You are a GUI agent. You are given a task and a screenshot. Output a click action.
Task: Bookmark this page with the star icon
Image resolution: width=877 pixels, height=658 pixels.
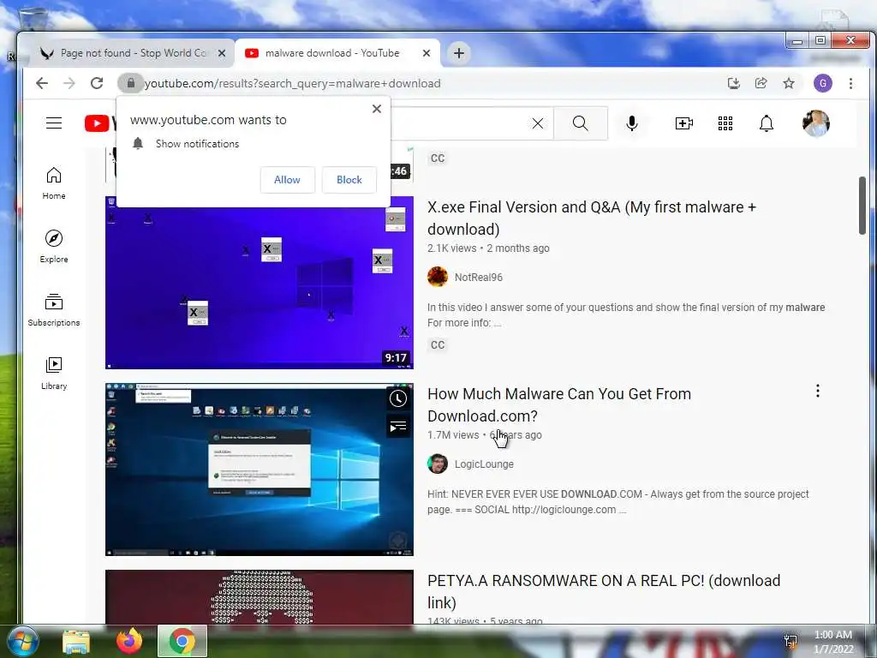pyautogui.click(x=789, y=83)
